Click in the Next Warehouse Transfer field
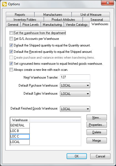 (75, 77)
